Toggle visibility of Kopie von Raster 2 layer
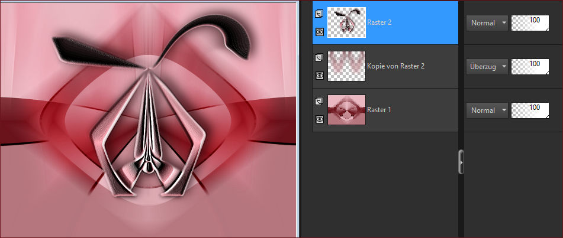The width and height of the screenshot is (563, 238). click(320, 76)
